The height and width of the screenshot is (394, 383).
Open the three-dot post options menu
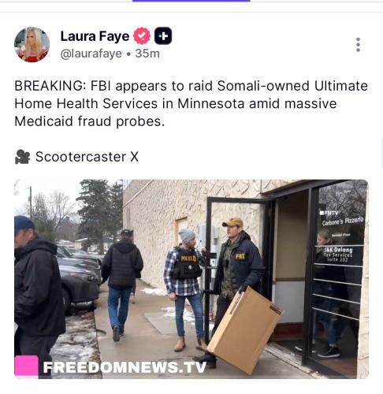[x=358, y=45]
